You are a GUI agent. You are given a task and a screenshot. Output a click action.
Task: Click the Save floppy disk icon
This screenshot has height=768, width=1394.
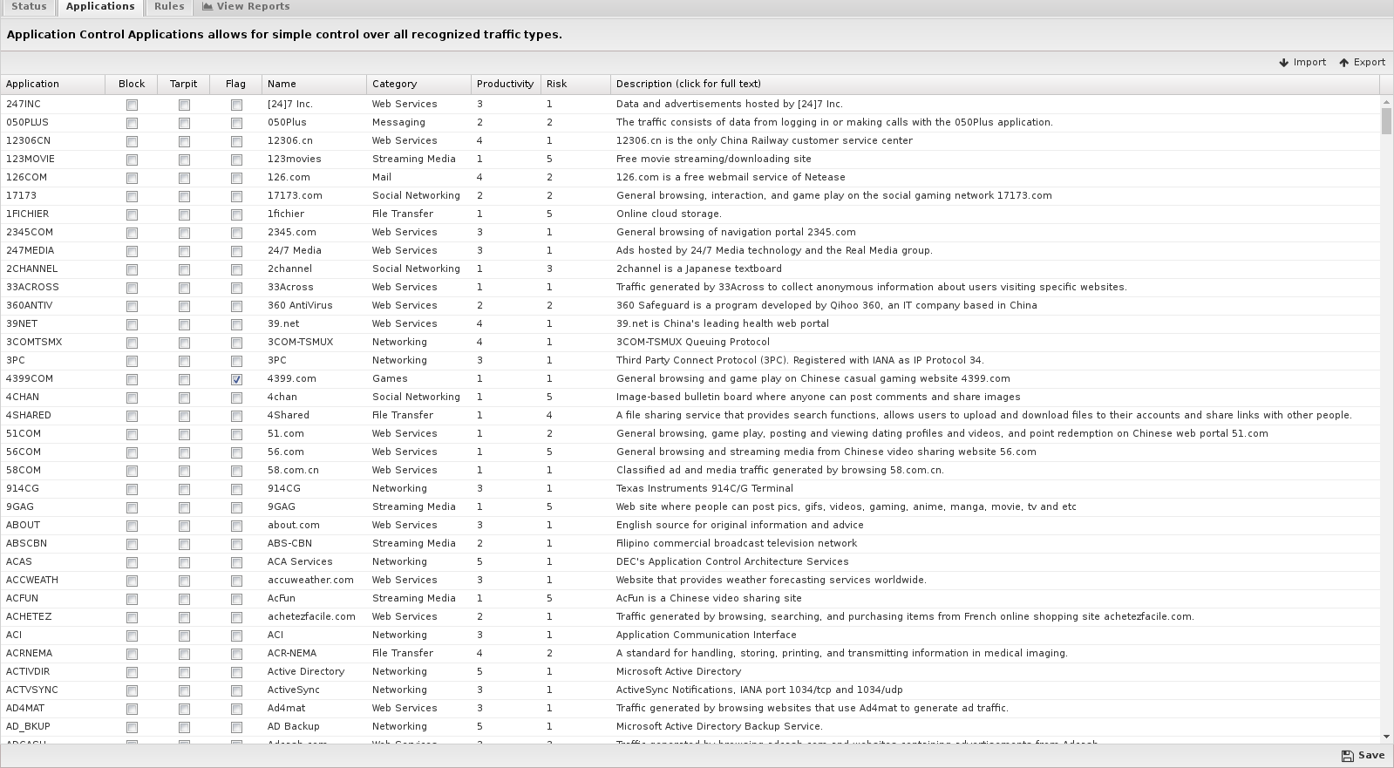click(x=1347, y=756)
